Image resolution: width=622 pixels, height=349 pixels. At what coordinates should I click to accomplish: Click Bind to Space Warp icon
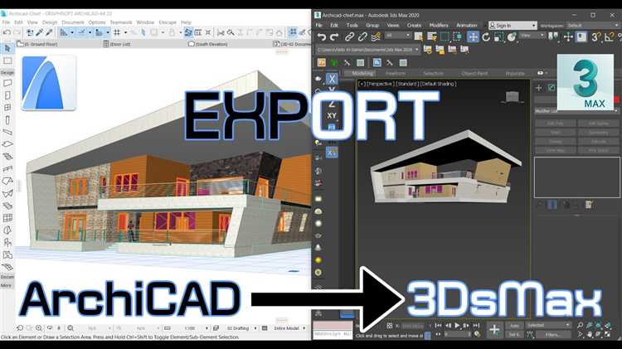click(x=376, y=37)
